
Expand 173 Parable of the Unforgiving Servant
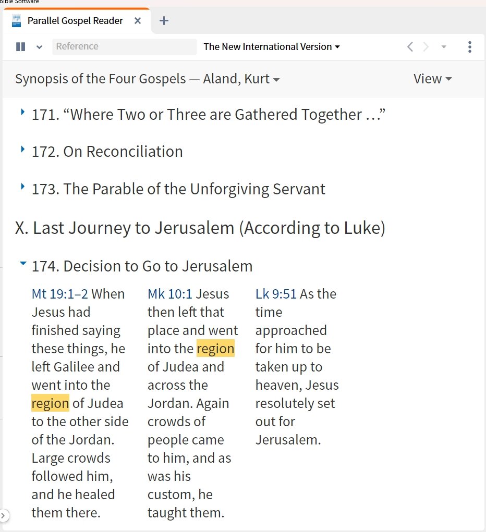(x=22, y=187)
